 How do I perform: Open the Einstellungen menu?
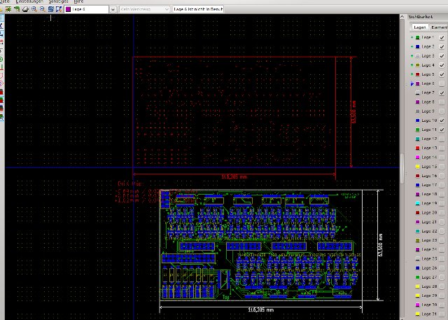click(28, 1)
